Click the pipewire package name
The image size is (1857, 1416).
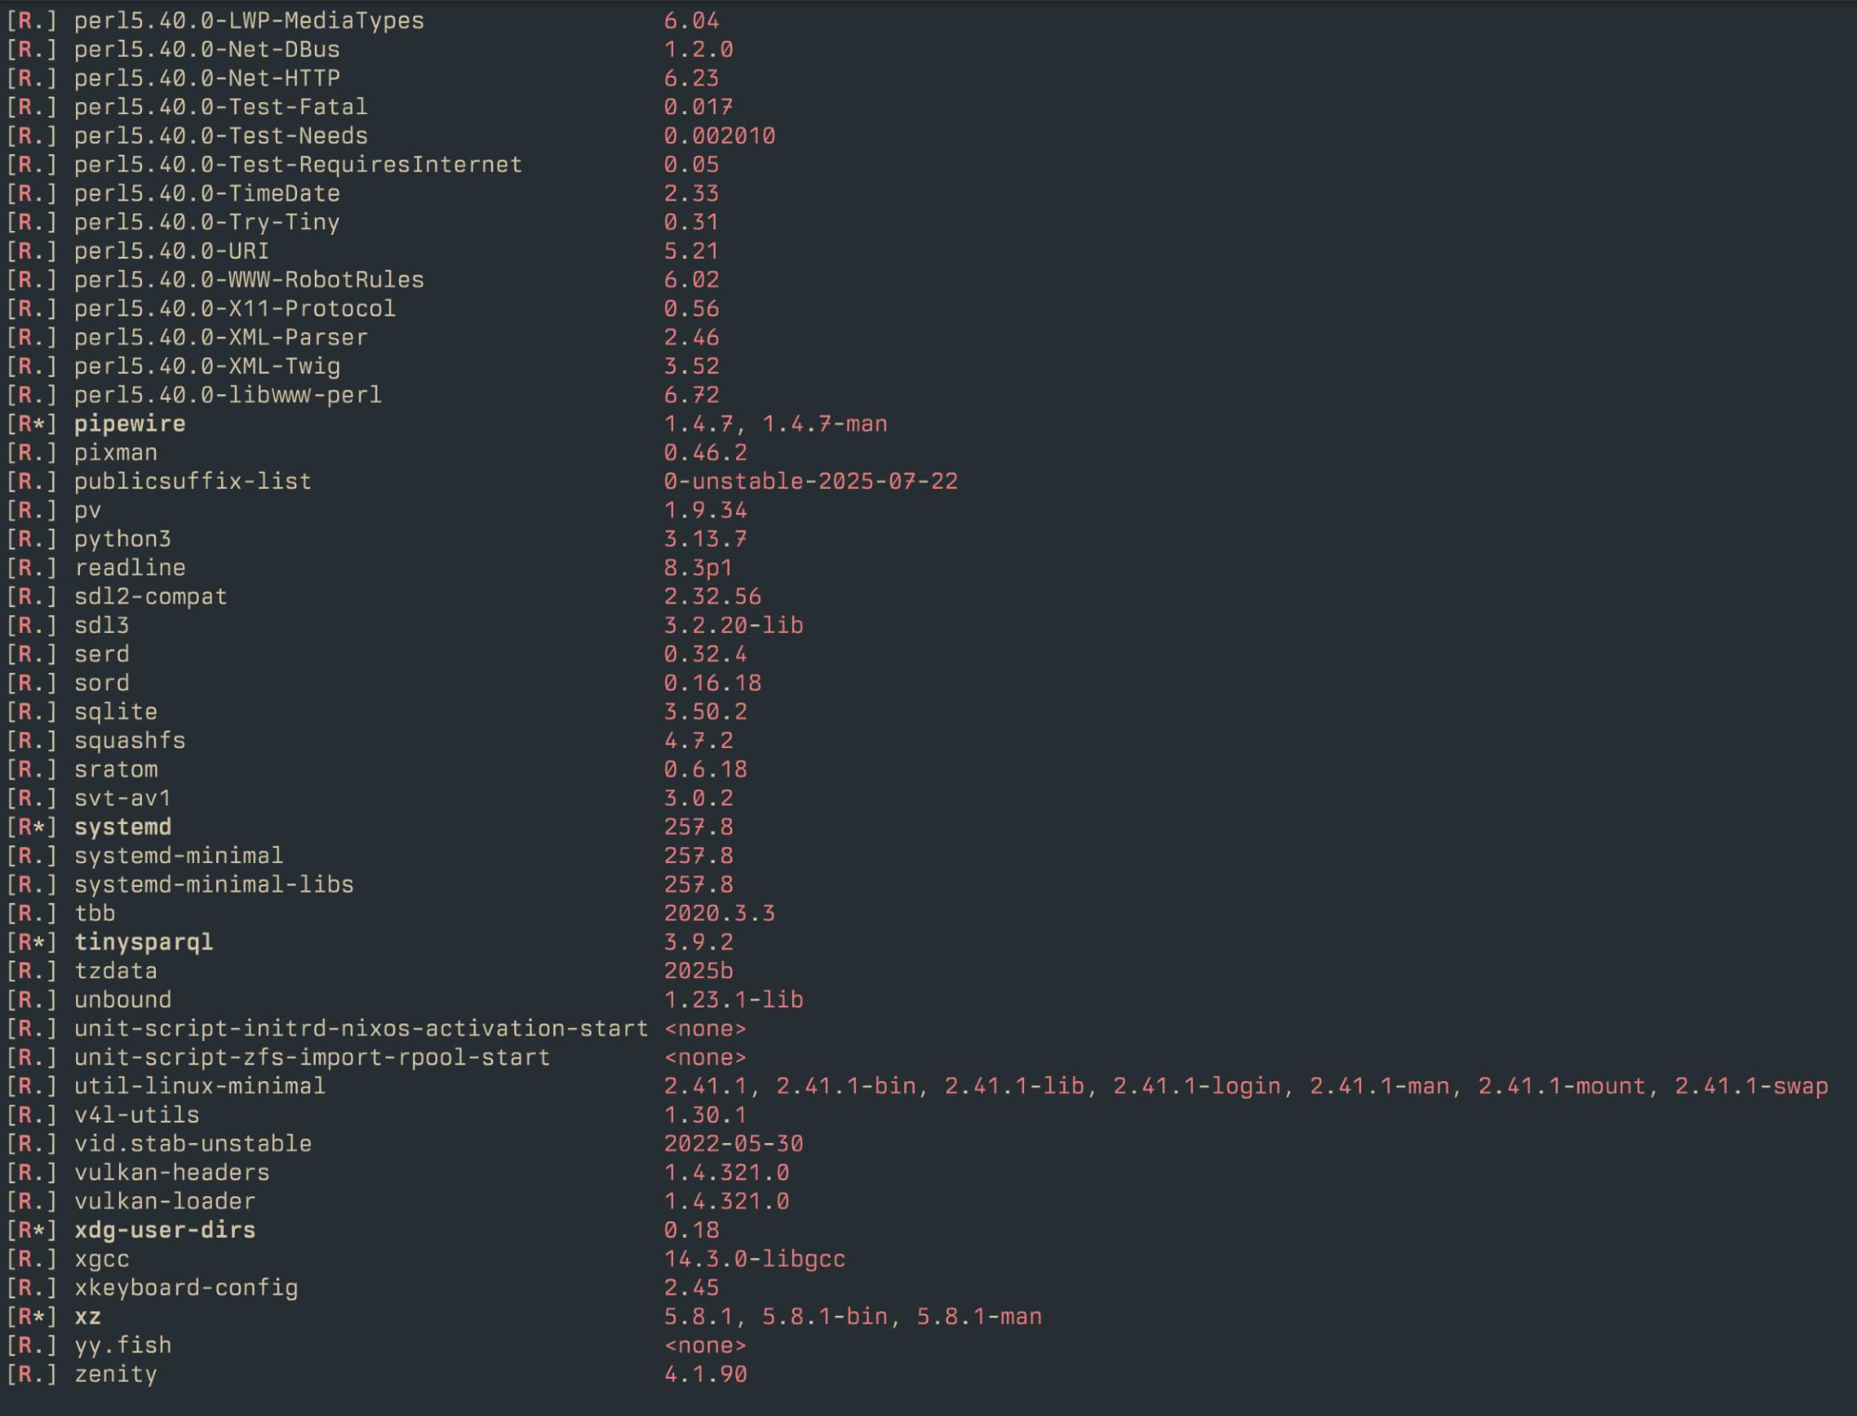point(129,424)
